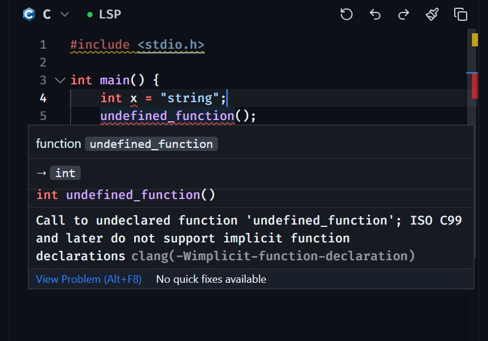Collapse the main function fold arrow

[x=59, y=80]
